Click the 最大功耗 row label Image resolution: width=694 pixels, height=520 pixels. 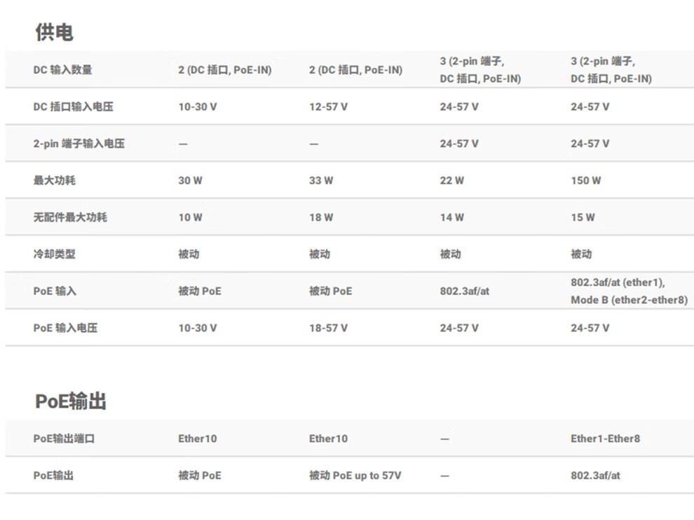click(x=55, y=181)
